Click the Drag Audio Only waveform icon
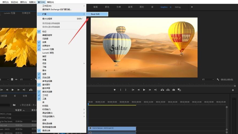The width and height of the screenshot is (238, 134). point(16,79)
